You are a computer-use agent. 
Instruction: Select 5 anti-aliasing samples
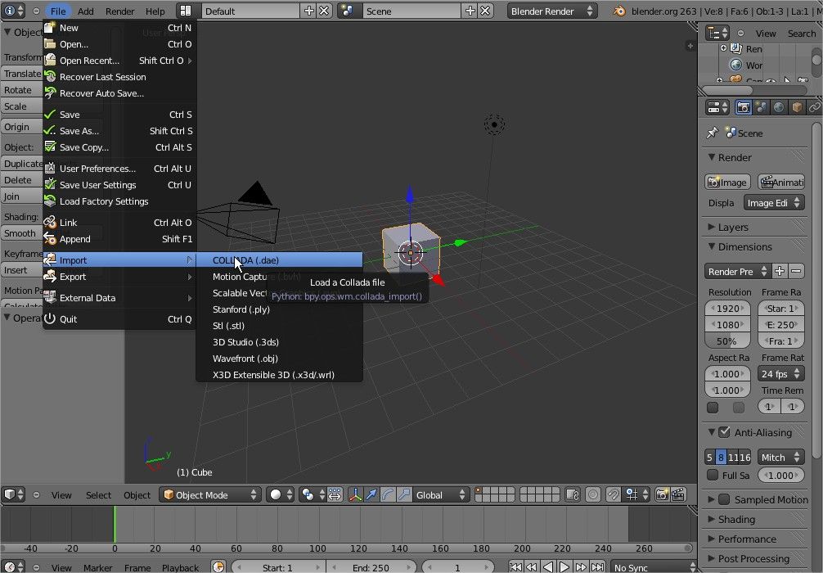click(x=709, y=458)
